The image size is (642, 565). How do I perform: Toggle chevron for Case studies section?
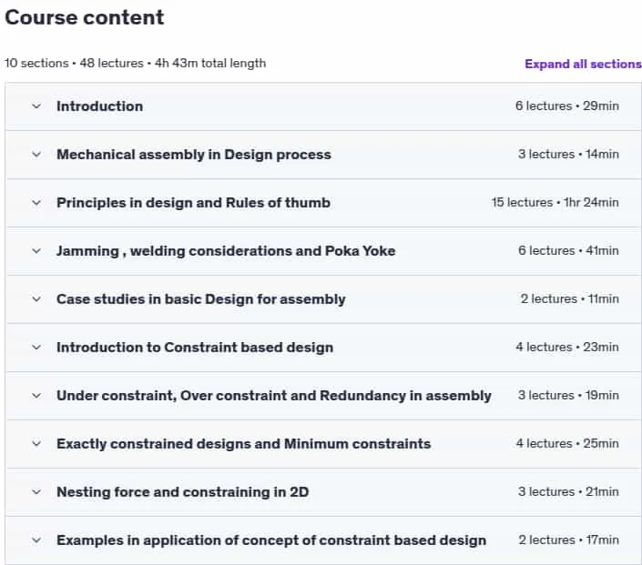(36, 299)
